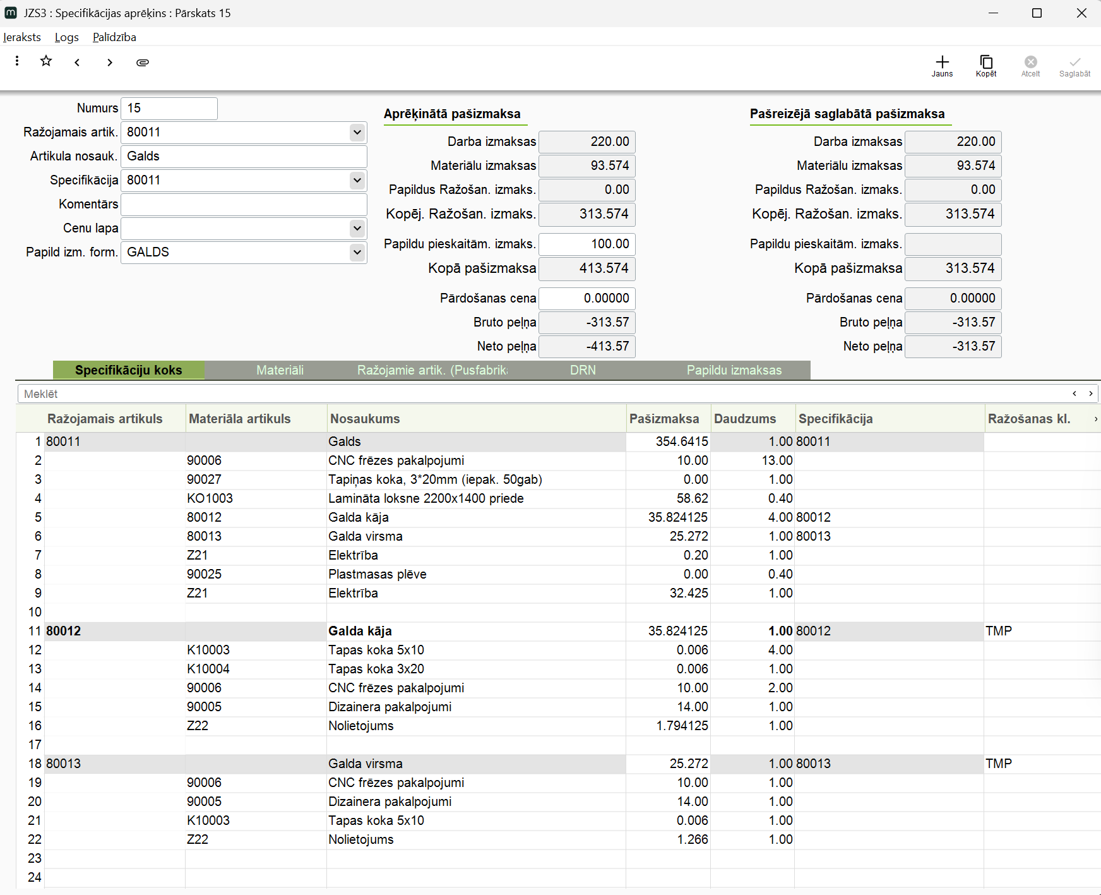Duplicate the record using Kopēt
This screenshot has width=1101, height=895.
tap(985, 65)
